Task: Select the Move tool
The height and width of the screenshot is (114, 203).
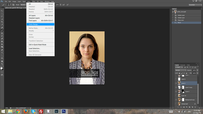Action: [x=2, y=10]
